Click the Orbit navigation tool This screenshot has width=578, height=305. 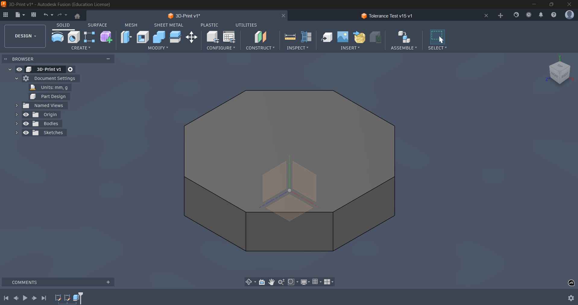pyautogui.click(x=249, y=282)
